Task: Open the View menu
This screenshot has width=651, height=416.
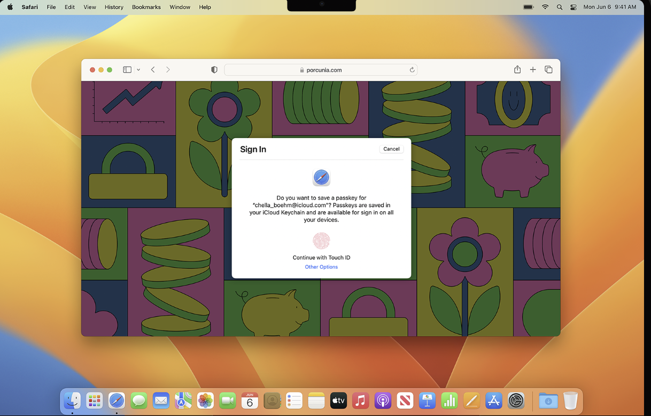Action: point(90,7)
